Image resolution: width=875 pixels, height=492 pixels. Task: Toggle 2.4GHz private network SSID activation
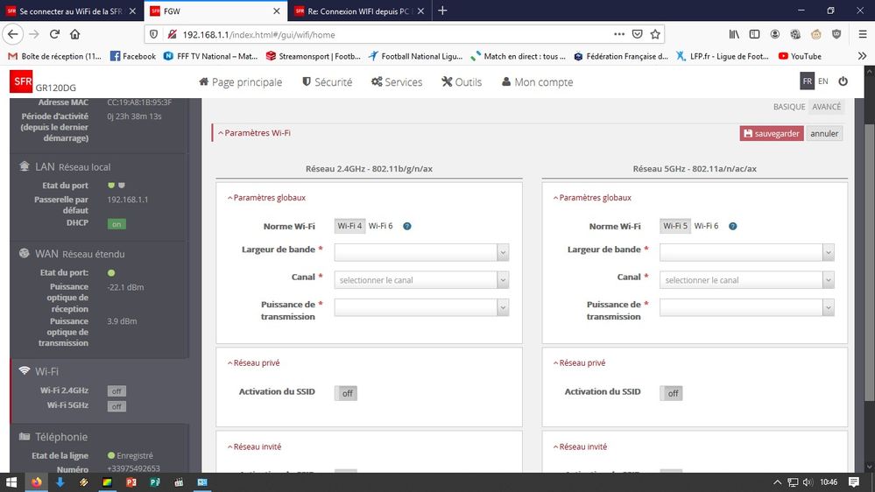[x=346, y=393]
